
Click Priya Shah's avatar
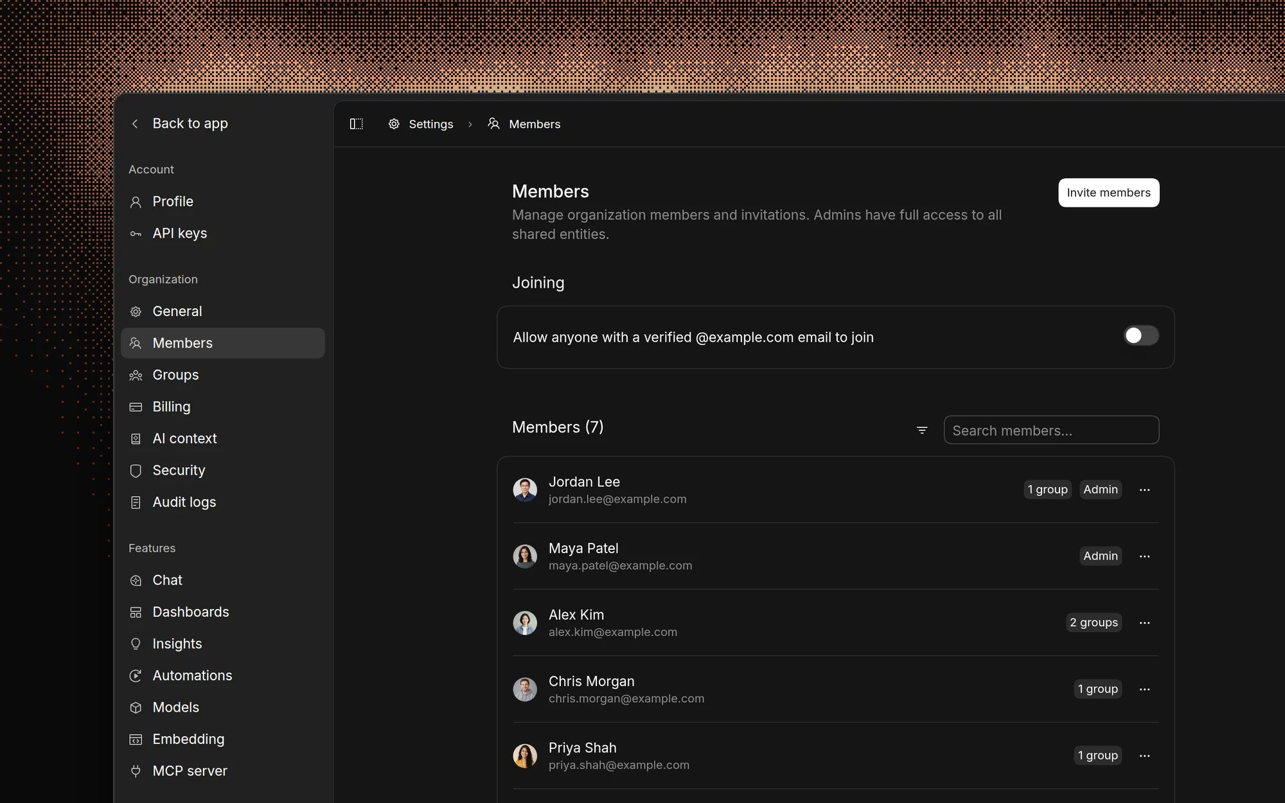click(525, 756)
